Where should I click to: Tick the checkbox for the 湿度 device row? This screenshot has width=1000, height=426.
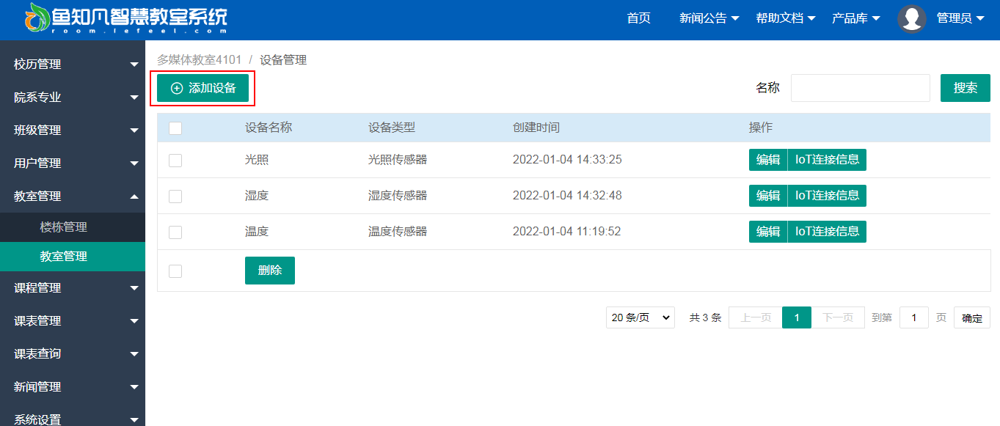[x=175, y=197]
